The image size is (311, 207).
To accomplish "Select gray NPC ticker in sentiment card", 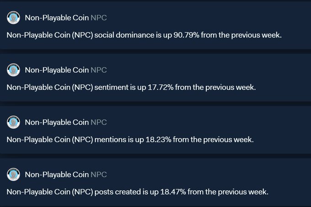I will point(99,70).
